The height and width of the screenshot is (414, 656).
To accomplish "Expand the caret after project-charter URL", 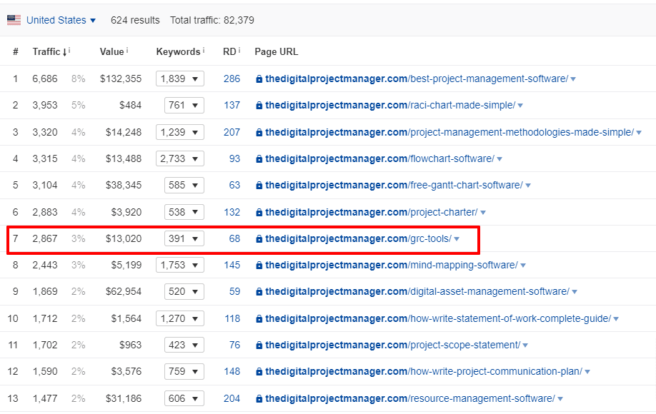I will click(483, 213).
